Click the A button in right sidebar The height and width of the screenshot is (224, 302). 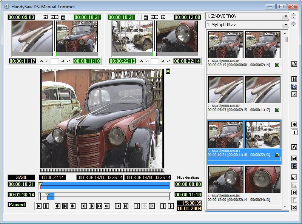(294, 147)
